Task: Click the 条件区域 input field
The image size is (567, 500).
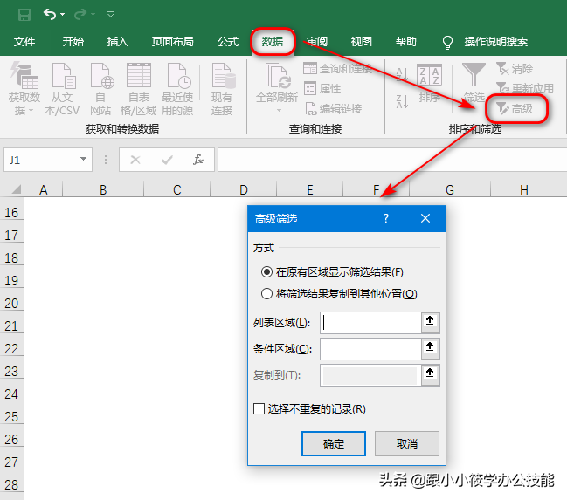Action: coord(371,349)
